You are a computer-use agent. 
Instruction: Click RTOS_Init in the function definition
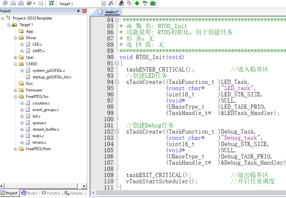[x=150, y=57]
